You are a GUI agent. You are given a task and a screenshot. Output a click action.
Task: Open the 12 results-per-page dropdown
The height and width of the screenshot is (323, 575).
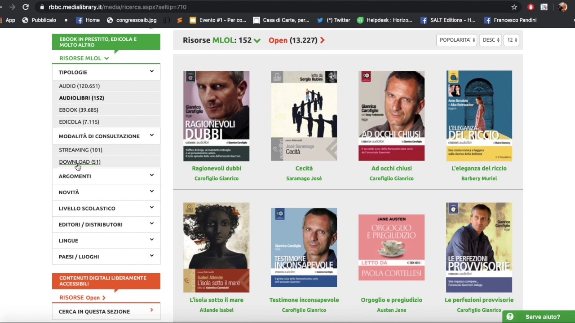(511, 40)
